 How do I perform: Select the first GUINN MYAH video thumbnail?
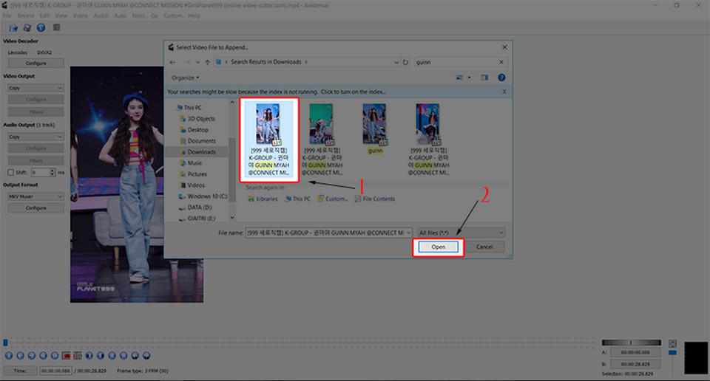pyautogui.click(x=269, y=140)
